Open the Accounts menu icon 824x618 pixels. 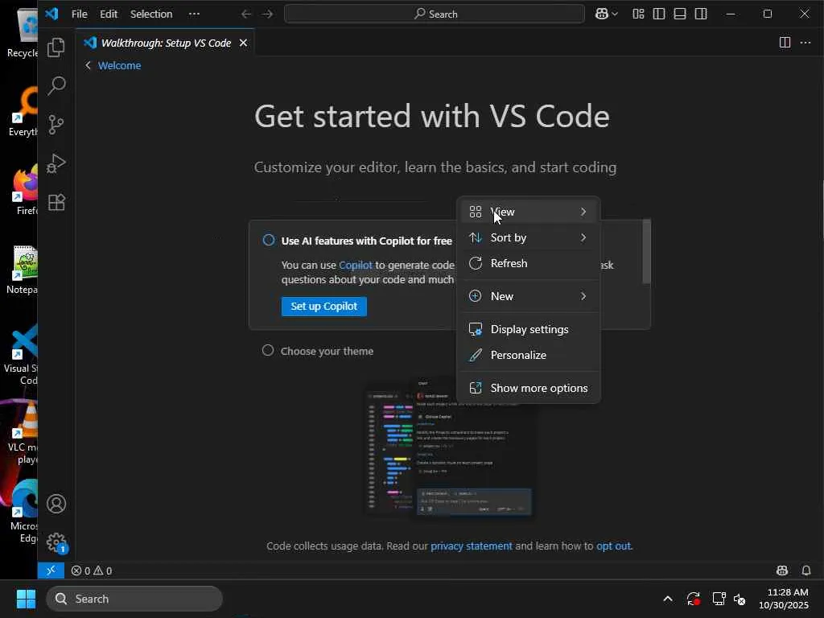pyautogui.click(x=56, y=504)
